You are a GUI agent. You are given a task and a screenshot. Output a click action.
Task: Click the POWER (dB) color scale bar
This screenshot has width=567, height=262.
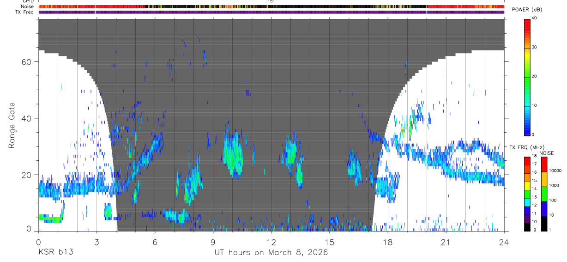click(x=527, y=77)
